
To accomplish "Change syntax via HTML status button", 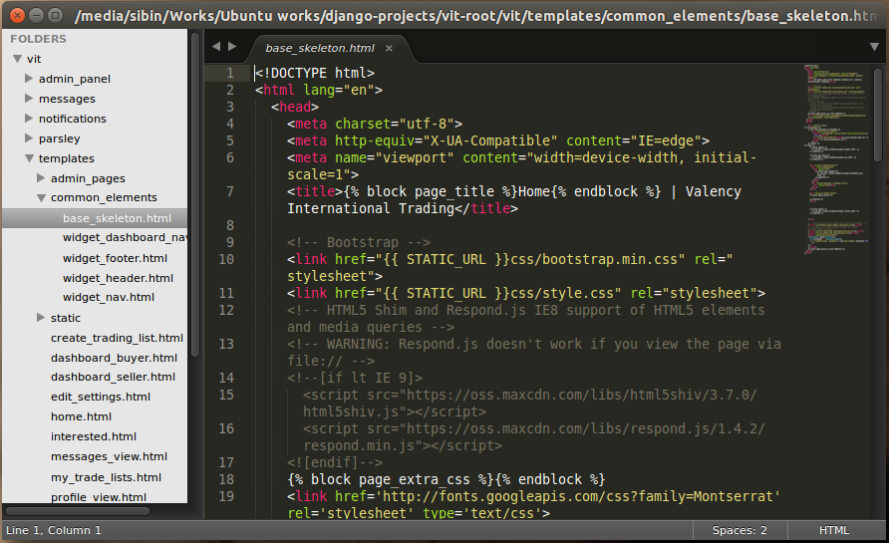I will click(834, 530).
